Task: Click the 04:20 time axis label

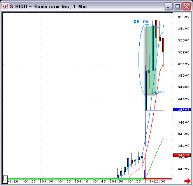Action: 13,181
